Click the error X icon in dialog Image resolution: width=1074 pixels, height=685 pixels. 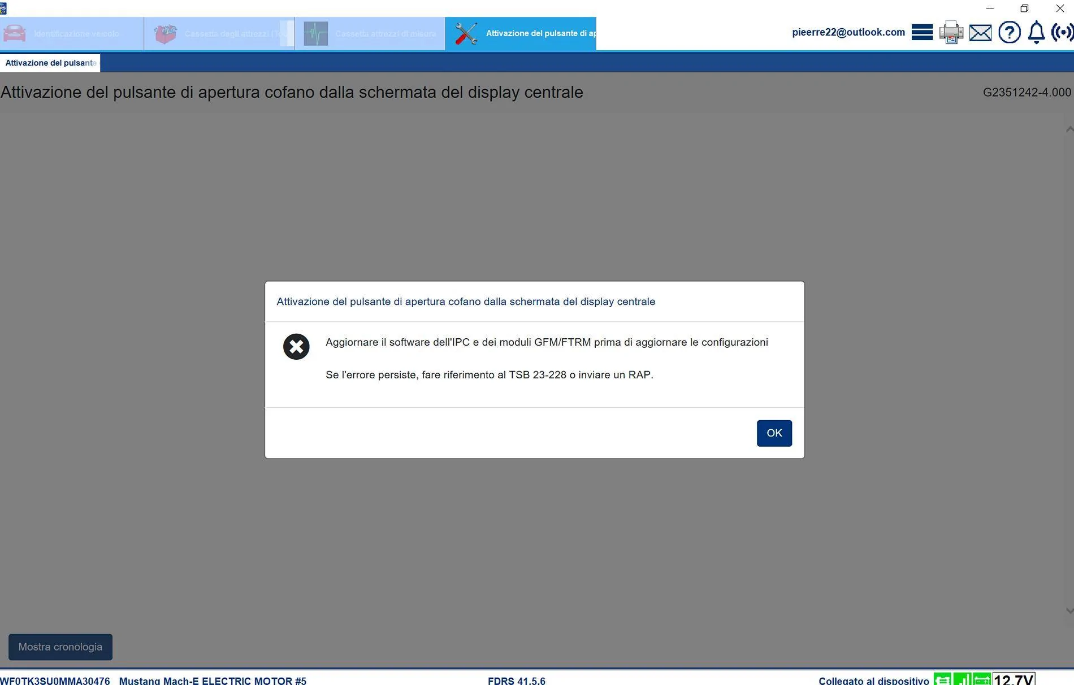pos(296,346)
